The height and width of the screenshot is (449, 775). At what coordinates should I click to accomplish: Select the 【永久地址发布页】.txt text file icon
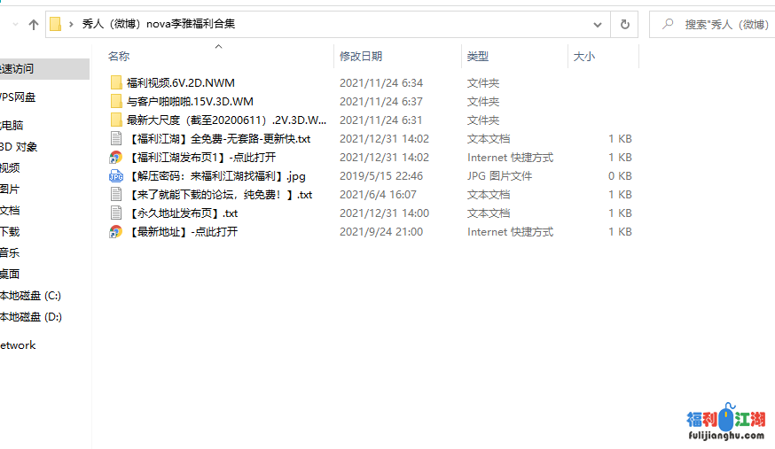[115, 213]
